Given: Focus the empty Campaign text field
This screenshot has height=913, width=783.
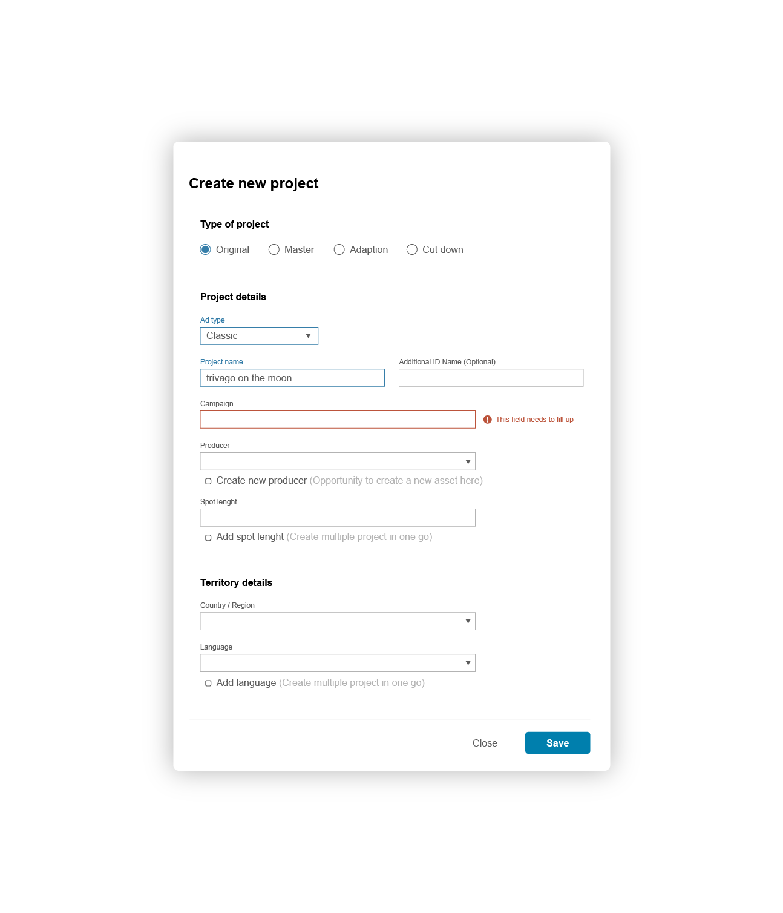Looking at the screenshot, I should (x=338, y=419).
